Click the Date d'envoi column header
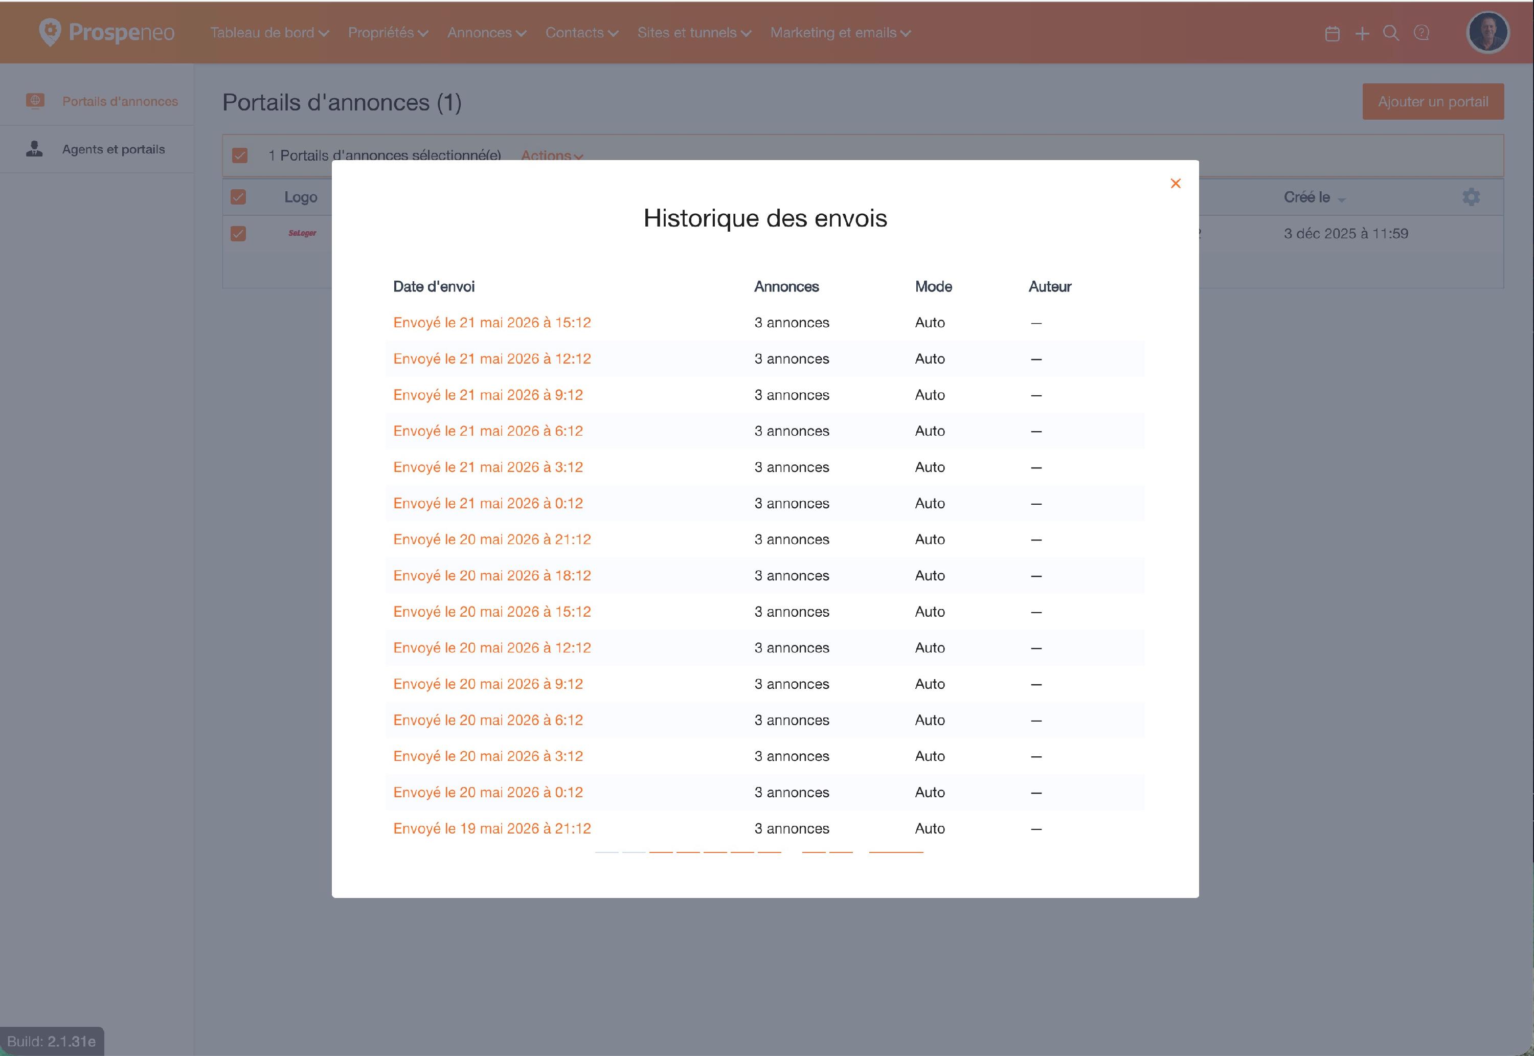The height and width of the screenshot is (1056, 1534). point(433,286)
